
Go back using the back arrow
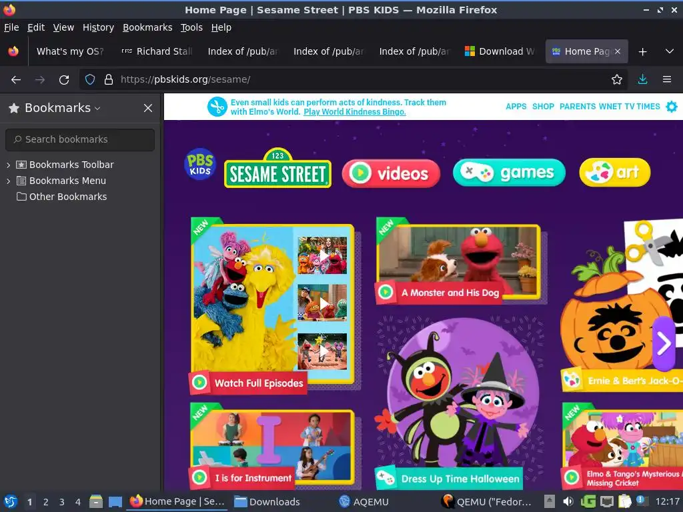16,80
